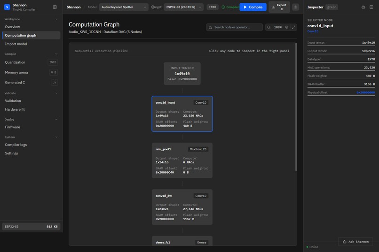Image resolution: width=379 pixels, height=252 pixels.
Task: Collapse the Compile section chevron
Action: pyautogui.click(x=56, y=54)
